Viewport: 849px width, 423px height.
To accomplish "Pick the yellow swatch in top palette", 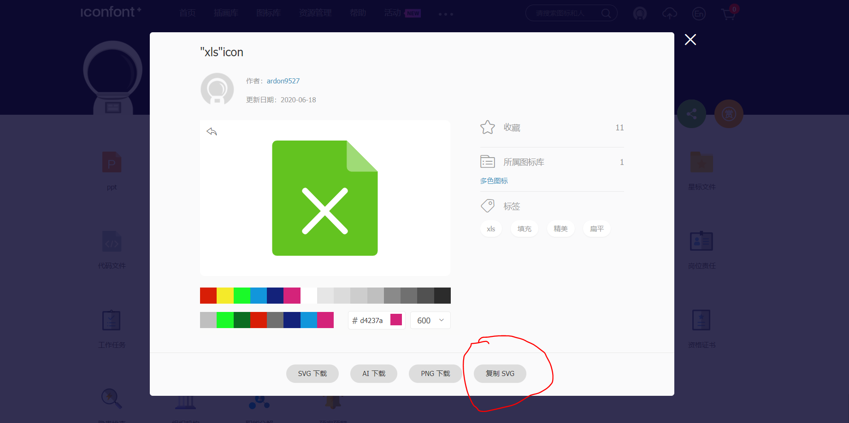I will [225, 295].
